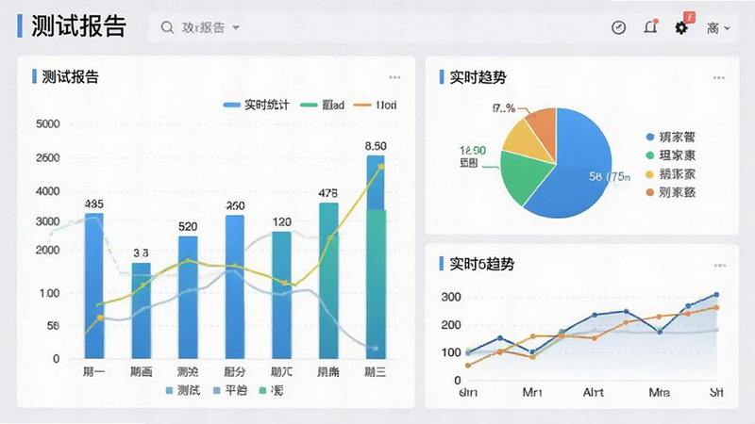Toggle the green bottom legend item
The image size is (755, 424).
pos(271,390)
